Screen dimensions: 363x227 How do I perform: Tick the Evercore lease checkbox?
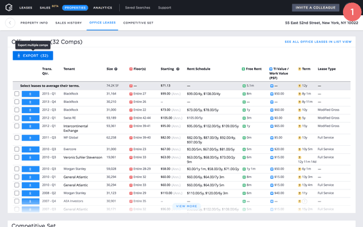coord(17,149)
